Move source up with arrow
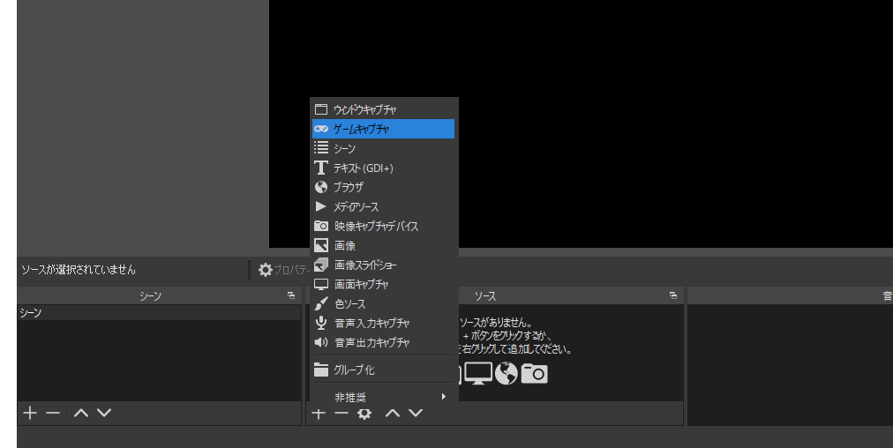Screen dimensions: 893x448 tap(393, 414)
